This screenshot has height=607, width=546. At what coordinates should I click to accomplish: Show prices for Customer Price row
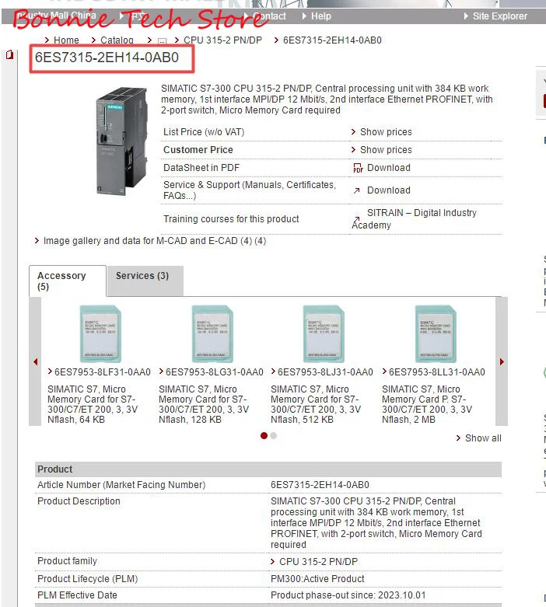coord(386,150)
